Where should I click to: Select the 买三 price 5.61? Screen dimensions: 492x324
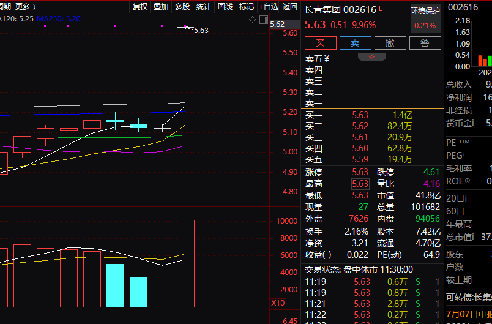[360, 137]
